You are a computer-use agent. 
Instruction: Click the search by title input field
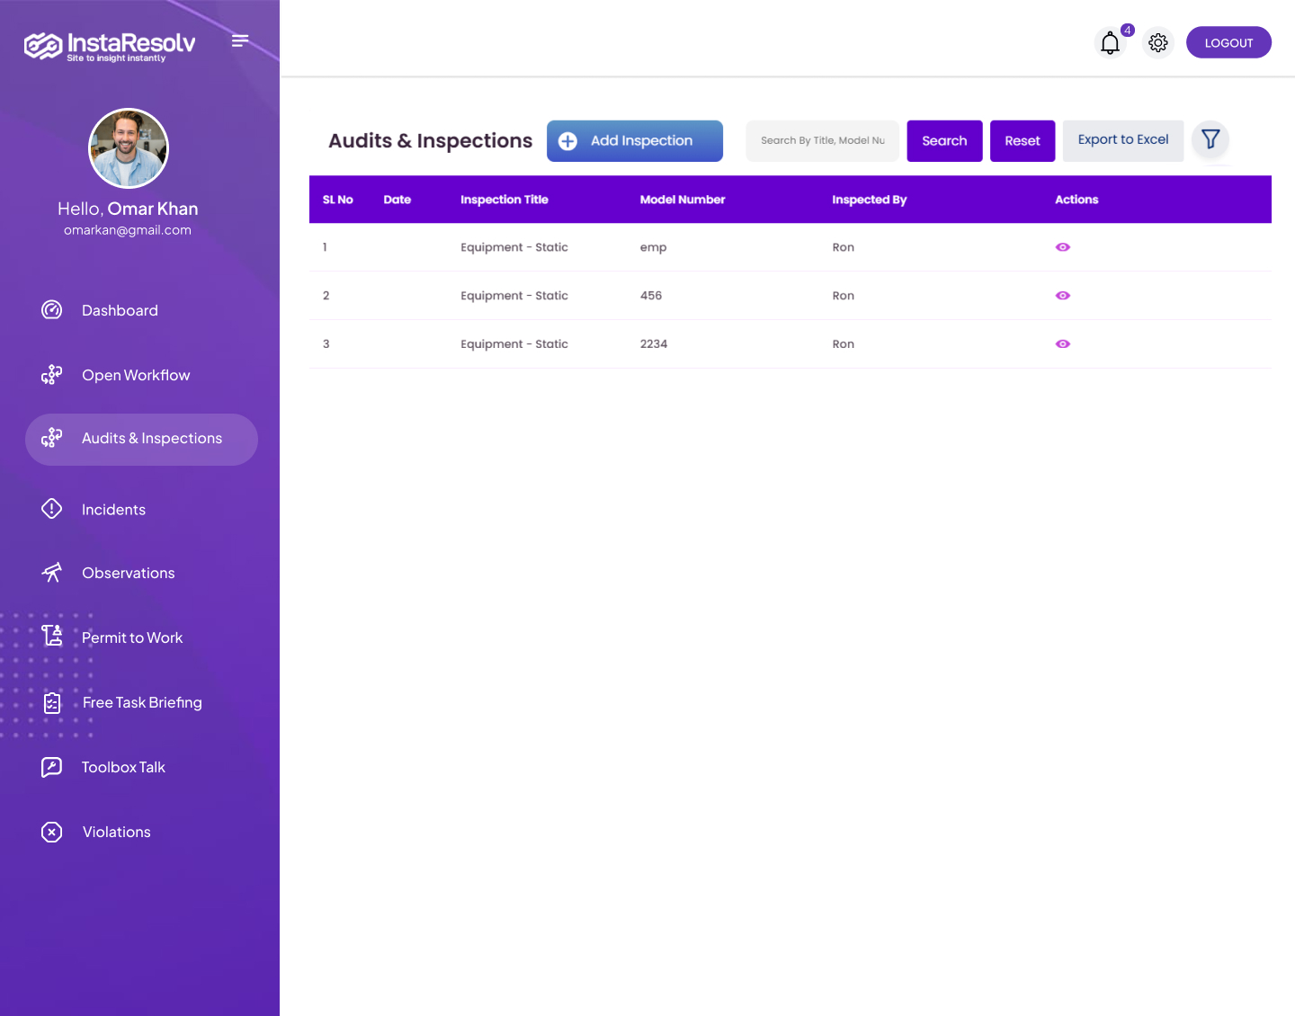tap(822, 141)
